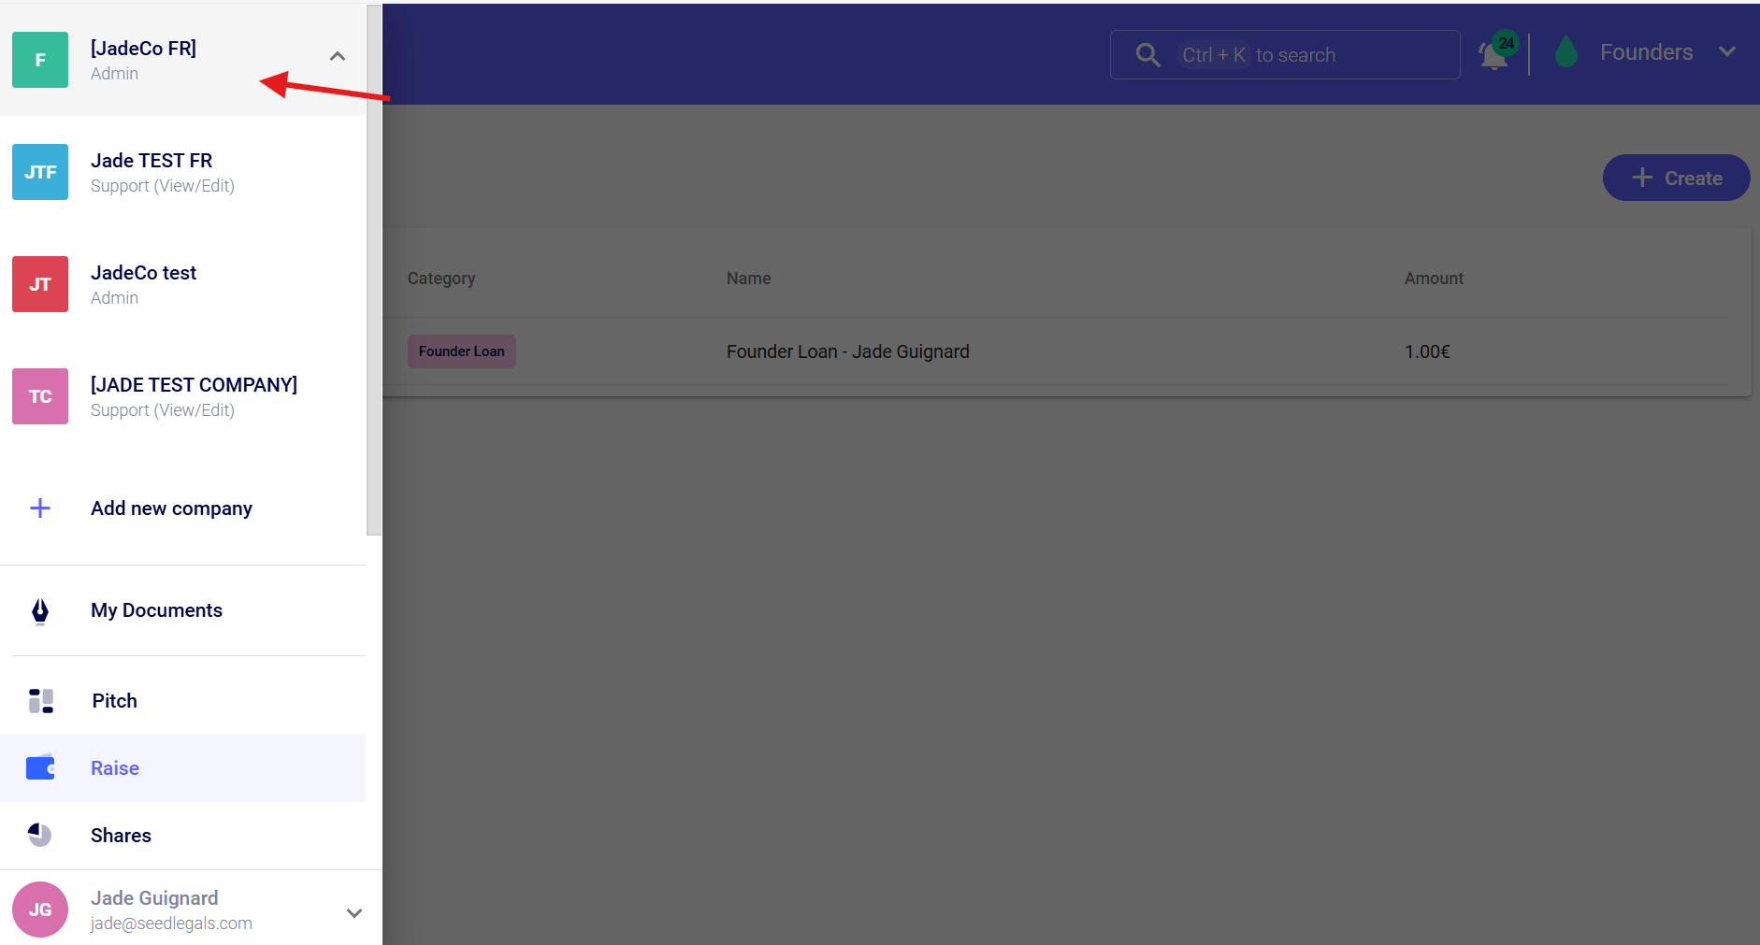Click the company list vertical scrollbar

pyautogui.click(x=374, y=271)
